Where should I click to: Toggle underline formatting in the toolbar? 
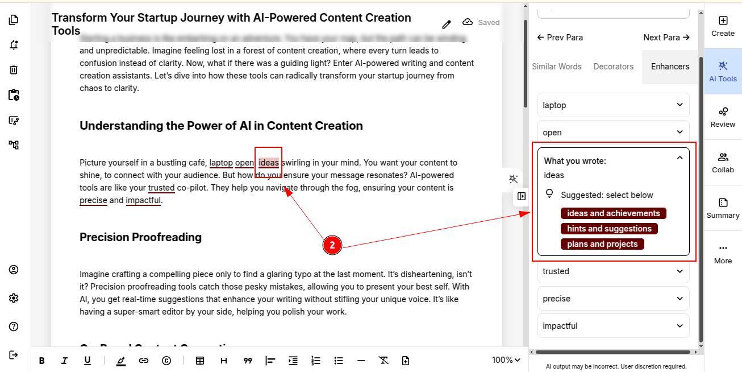click(87, 361)
